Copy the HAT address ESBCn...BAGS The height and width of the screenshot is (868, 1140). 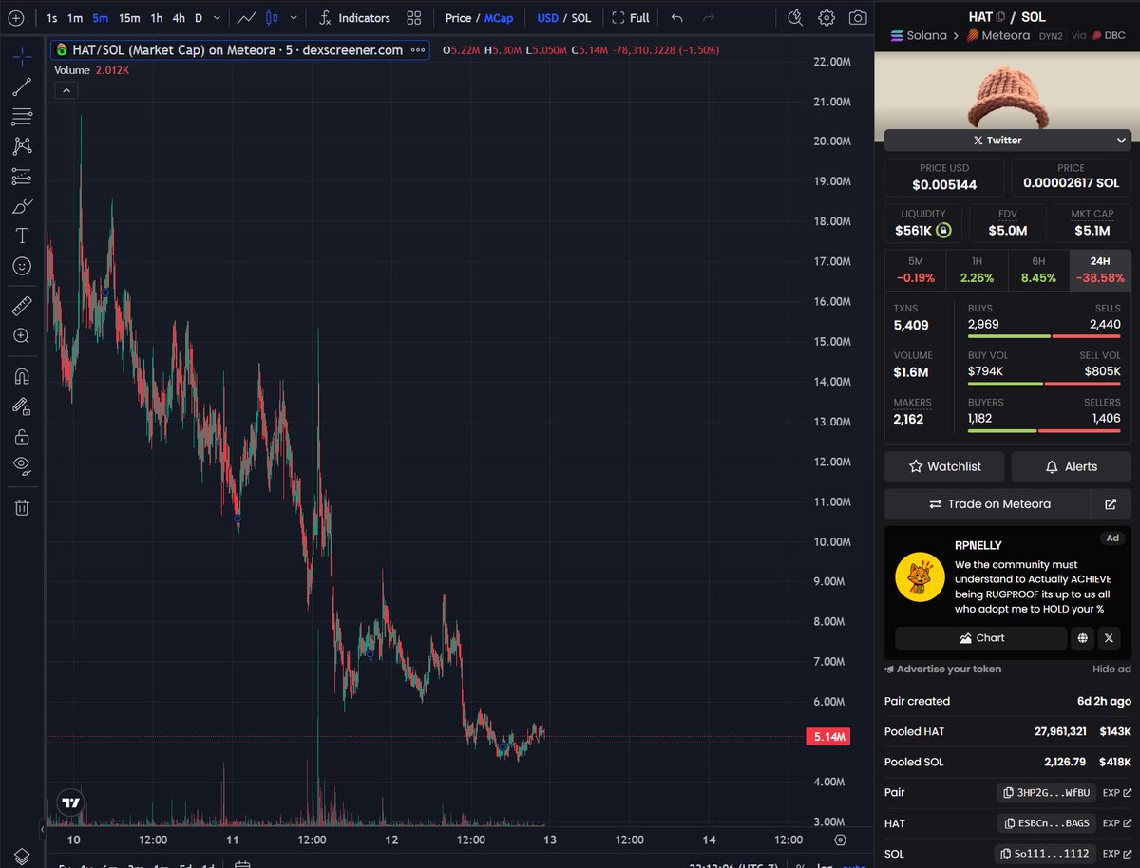click(x=1047, y=823)
